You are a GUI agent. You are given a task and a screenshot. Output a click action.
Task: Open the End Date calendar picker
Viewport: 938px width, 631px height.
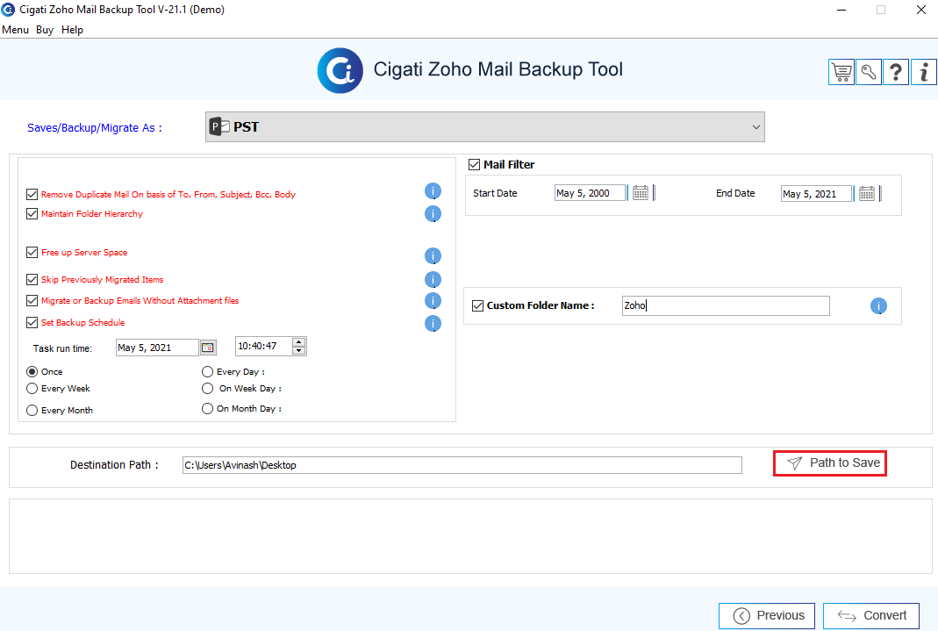point(867,193)
